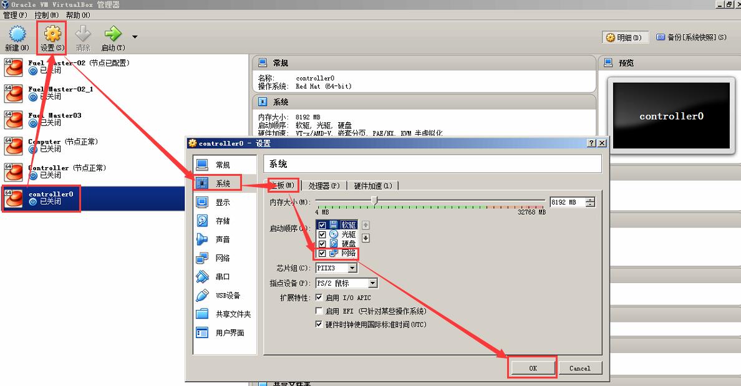Move boot item up with arrow button
This screenshot has height=386, width=741.
tap(366, 225)
